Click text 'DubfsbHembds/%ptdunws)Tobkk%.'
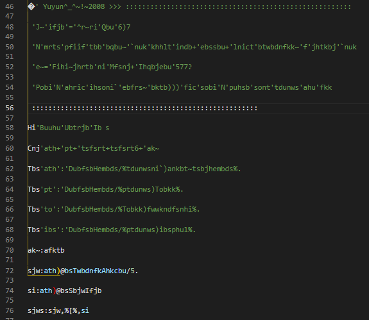Image resolution: width=369 pixels, height=320 pixels. coord(124,189)
